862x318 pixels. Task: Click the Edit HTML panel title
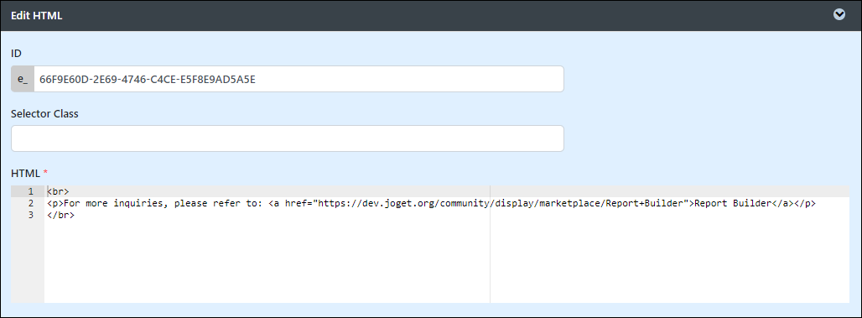pyautogui.click(x=36, y=15)
